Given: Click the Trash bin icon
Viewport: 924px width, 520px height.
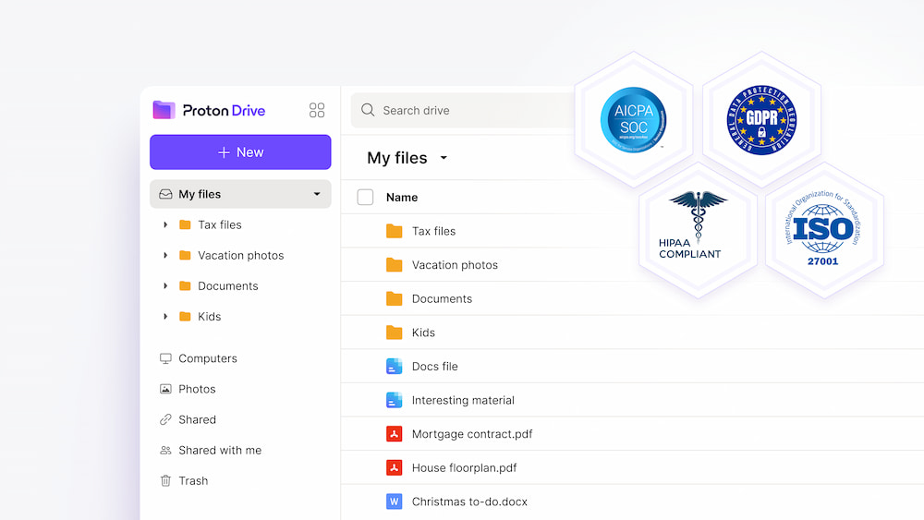Looking at the screenshot, I should (165, 480).
